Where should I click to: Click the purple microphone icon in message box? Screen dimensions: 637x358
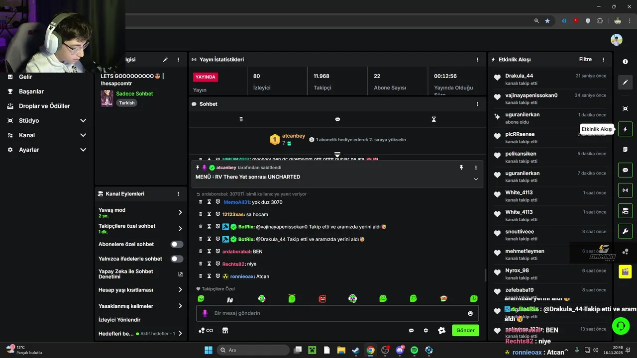[205, 313]
